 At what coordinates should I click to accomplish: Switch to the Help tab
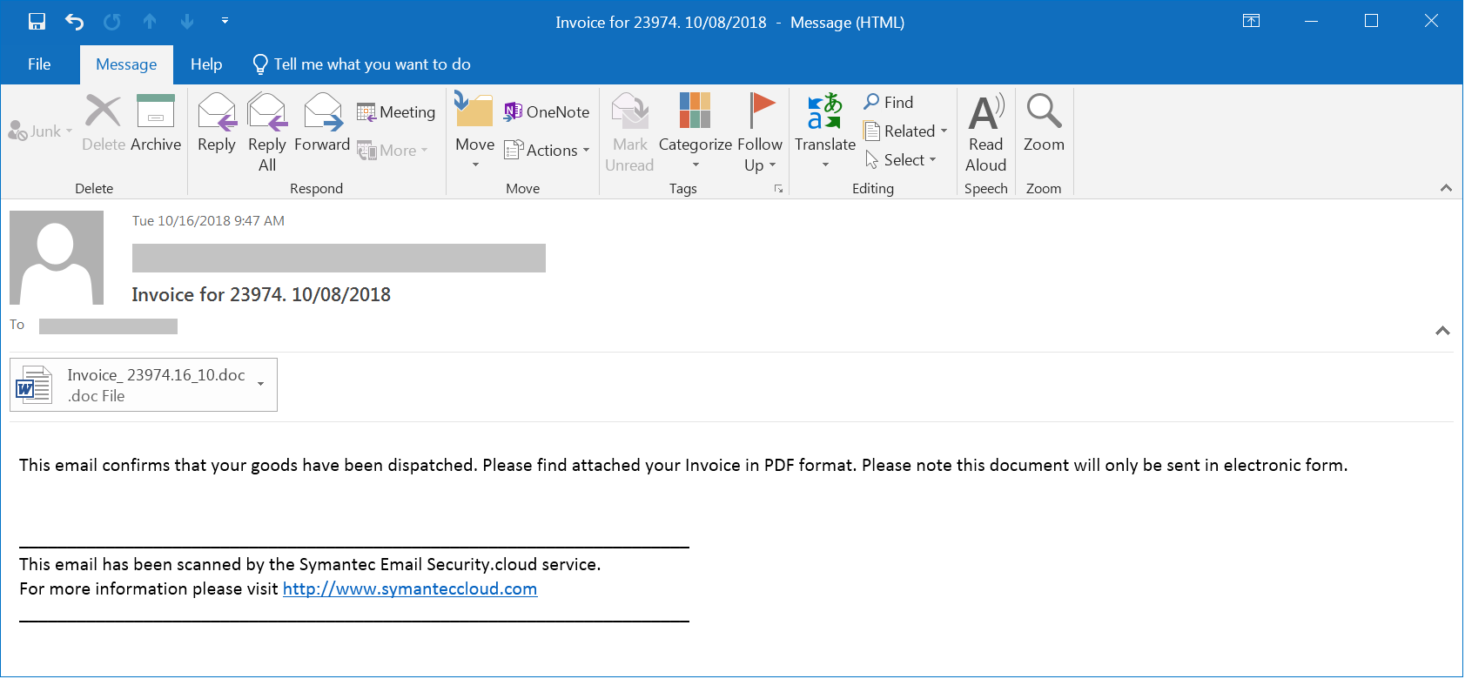pyautogui.click(x=206, y=64)
